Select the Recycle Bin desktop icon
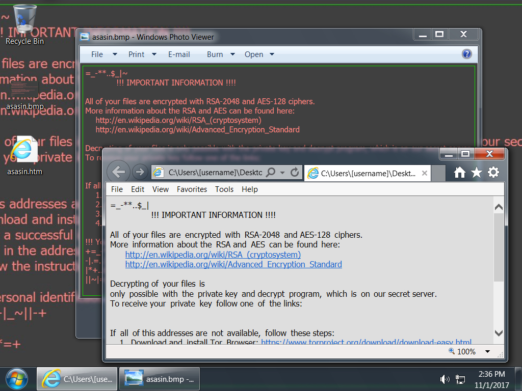The width and height of the screenshot is (522, 391). click(24, 25)
